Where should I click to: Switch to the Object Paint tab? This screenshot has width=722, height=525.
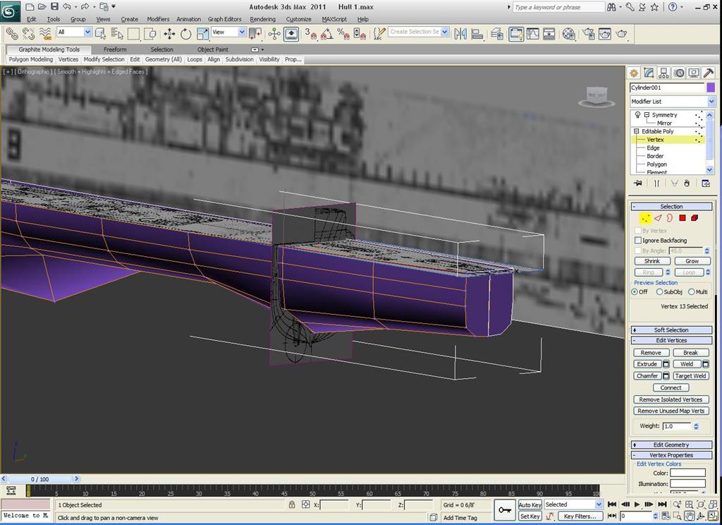(213, 49)
